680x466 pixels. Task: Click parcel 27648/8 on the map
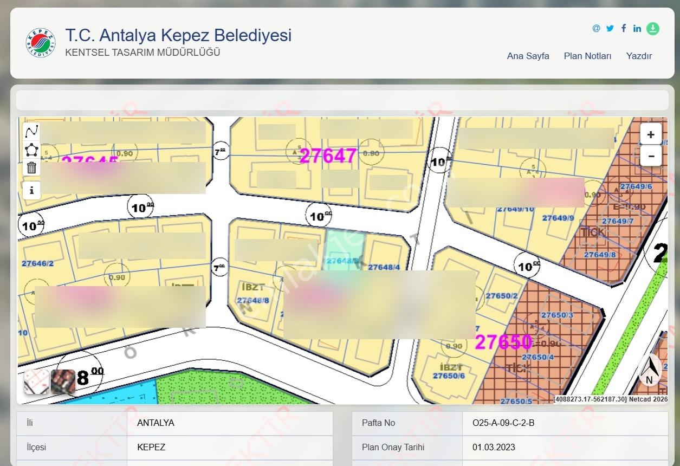point(253,300)
